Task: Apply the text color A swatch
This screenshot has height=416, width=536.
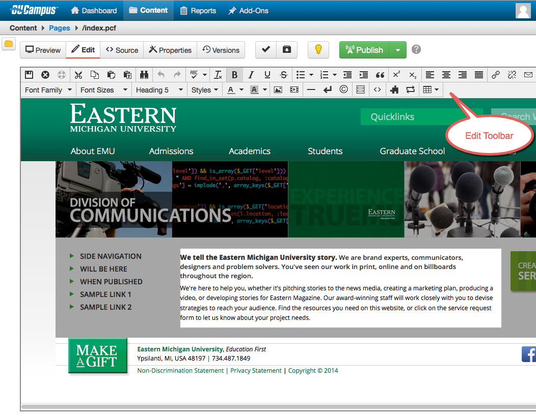Action: tap(231, 90)
